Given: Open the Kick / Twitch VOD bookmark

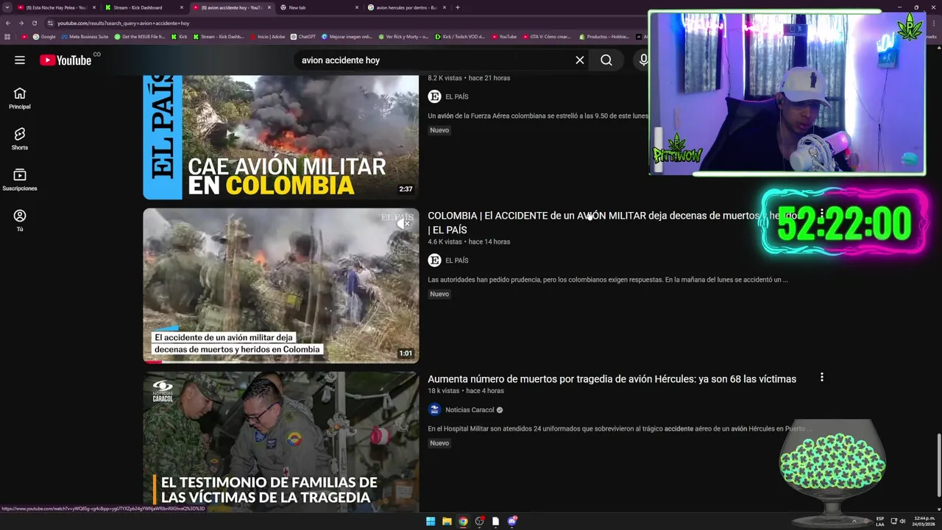Looking at the screenshot, I should (460, 36).
